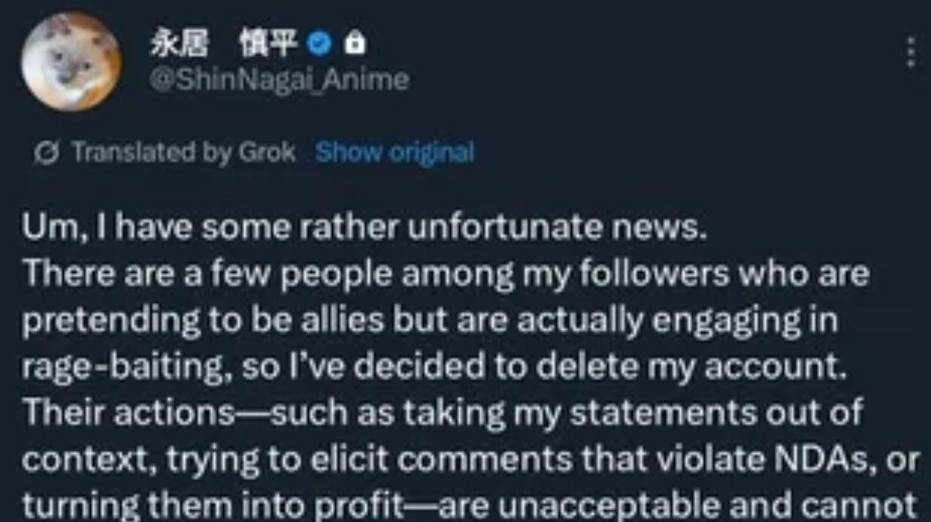Click the line starting "Their actions—such as"

click(x=442, y=411)
